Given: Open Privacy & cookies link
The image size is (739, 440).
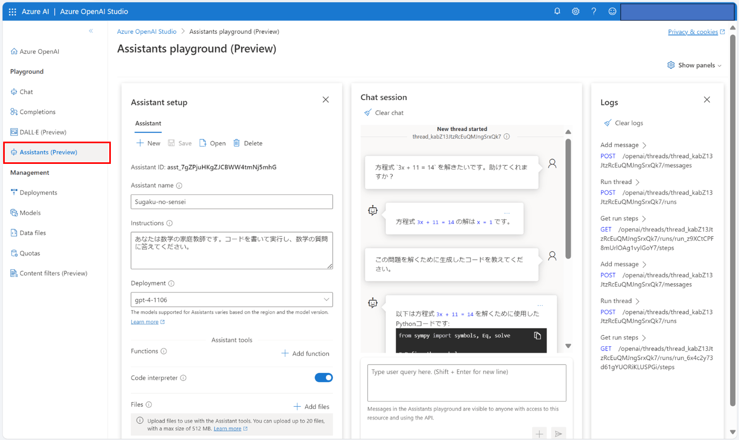Looking at the screenshot, I should [696, 32].
